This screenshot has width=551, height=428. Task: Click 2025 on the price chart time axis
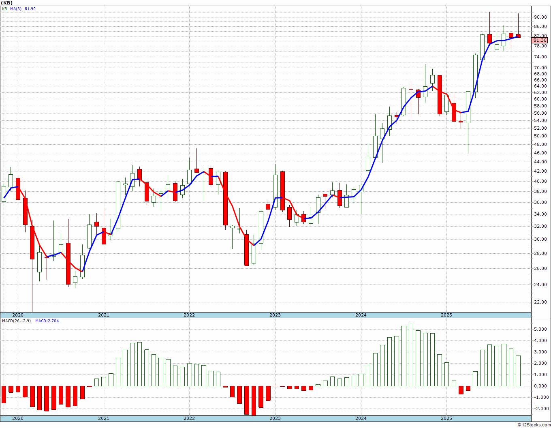pyautogui.click(x=446, y=315)
